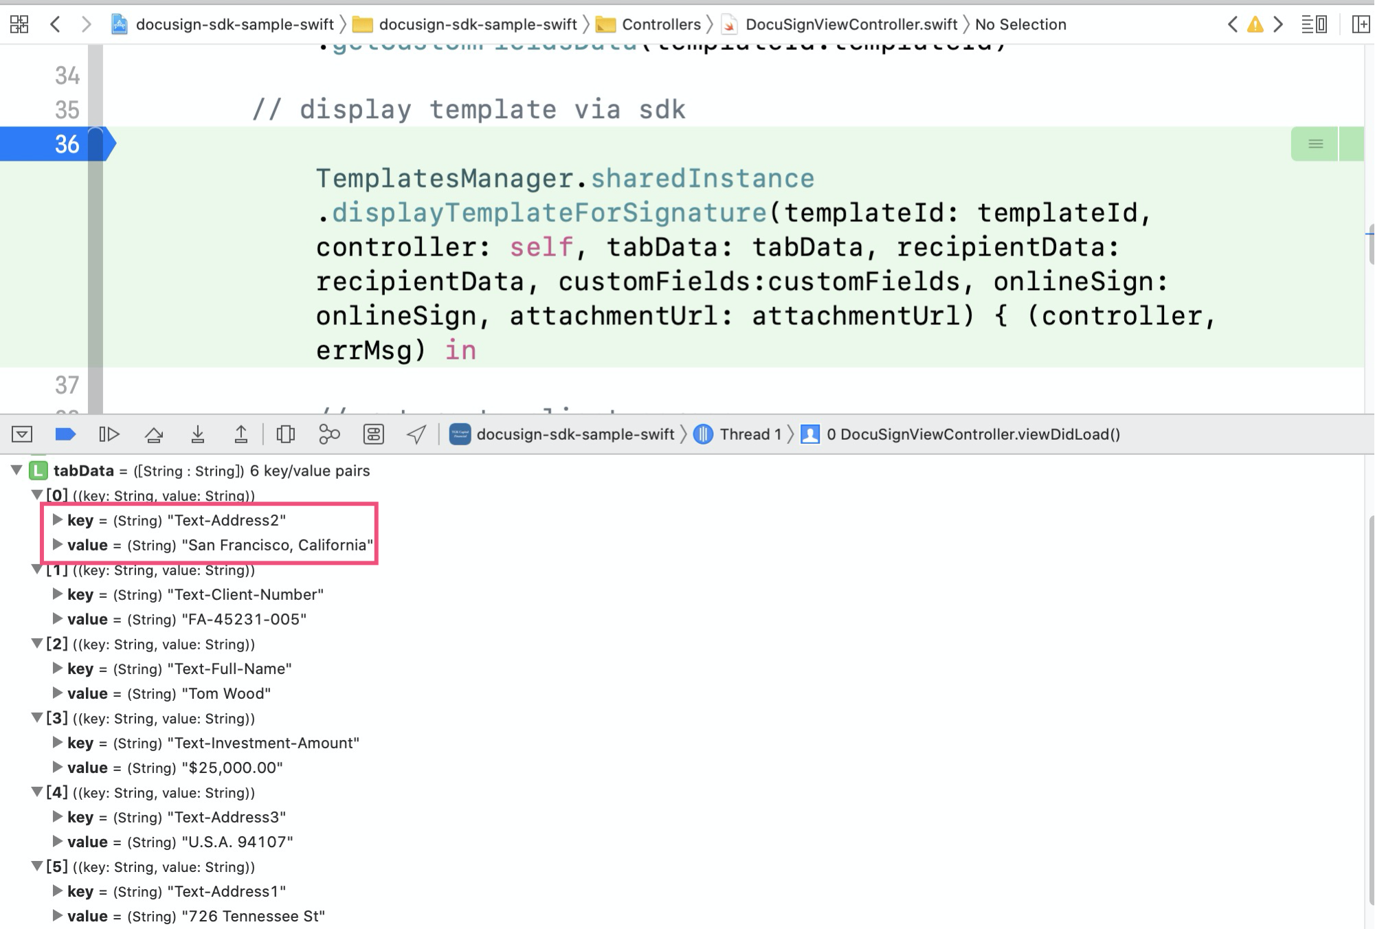Image resolution: width=1375 pixels, height=929 pixels.
Task: Hide the debug area
Action: tap(22, 434)
